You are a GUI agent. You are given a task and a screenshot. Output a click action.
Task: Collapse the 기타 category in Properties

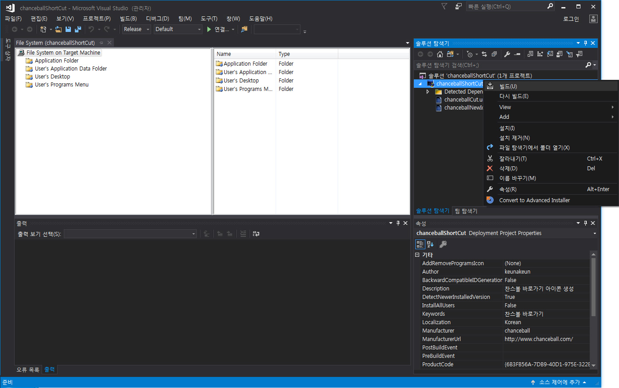pyautogui.click(x=417, y=255)
